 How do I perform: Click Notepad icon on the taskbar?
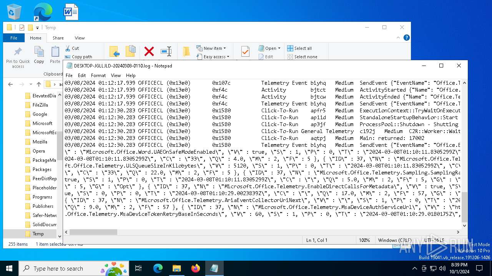tap(214, 268)
